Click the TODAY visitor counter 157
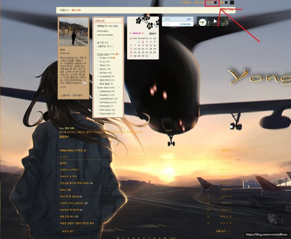Screen dimensions: 291x239 click(x=189, y=19)
